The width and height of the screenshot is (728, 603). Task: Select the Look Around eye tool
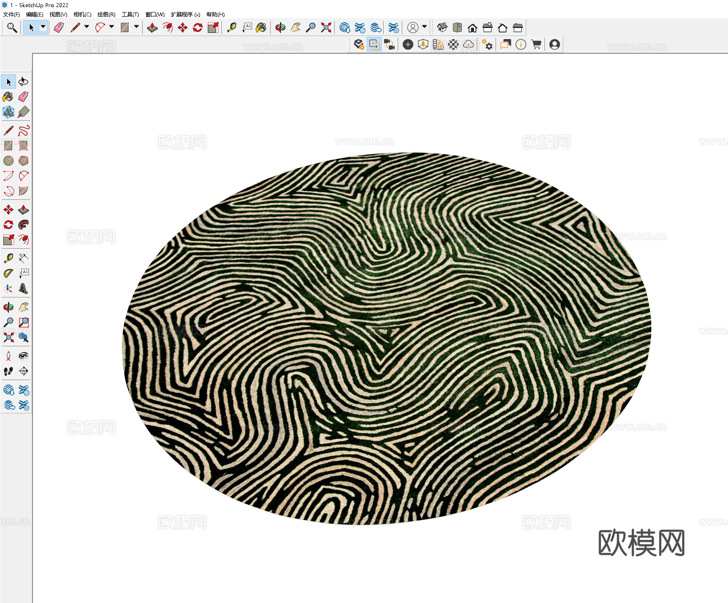pyautogui.click(x=24, y=356)
